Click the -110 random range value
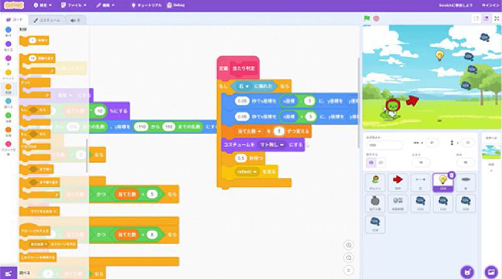Screen dimensions: 502x279 point(141,127)
